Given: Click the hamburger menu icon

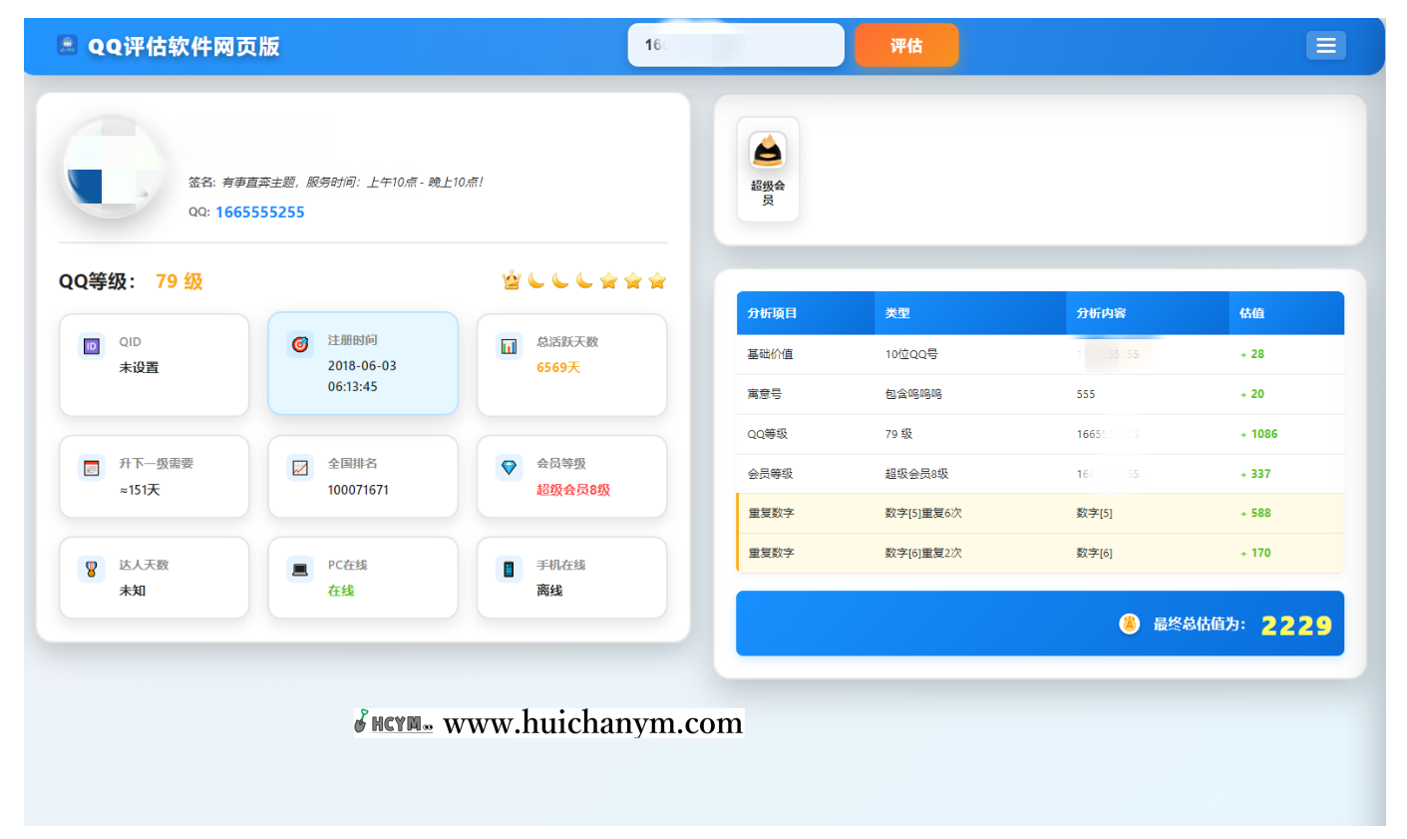Looking at the screenshot, I should click(1325, 46).
